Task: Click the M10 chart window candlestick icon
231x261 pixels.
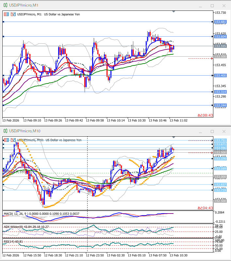Action: point(4,131)
